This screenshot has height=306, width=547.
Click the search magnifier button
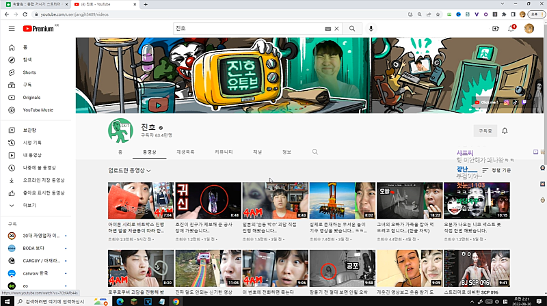pyautogui.click(x=352, y=29)
